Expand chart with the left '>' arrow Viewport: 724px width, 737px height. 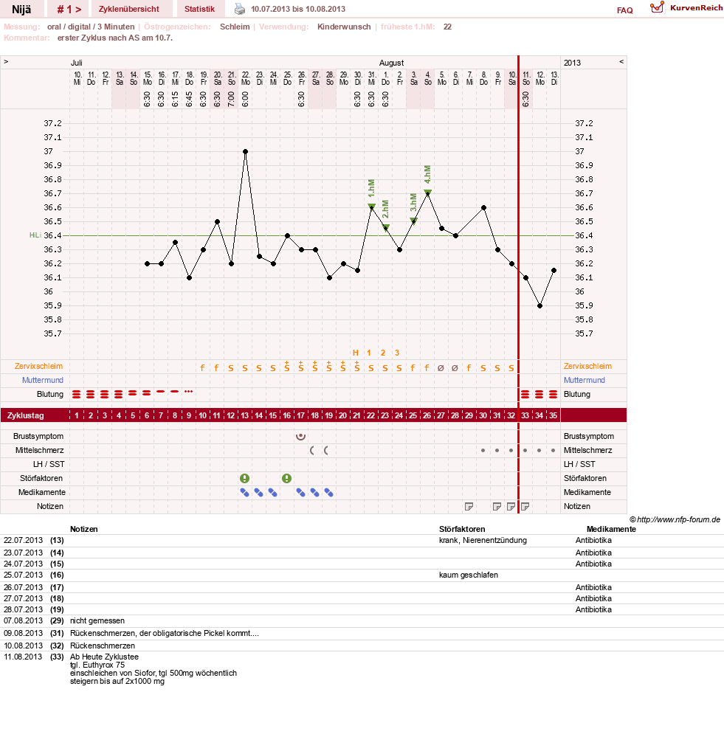tap(6, 61)
